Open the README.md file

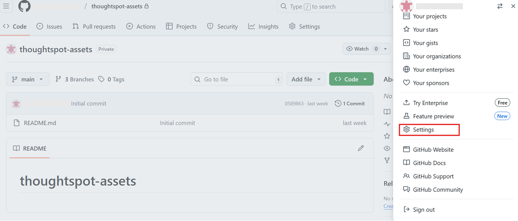click(40, 123)
